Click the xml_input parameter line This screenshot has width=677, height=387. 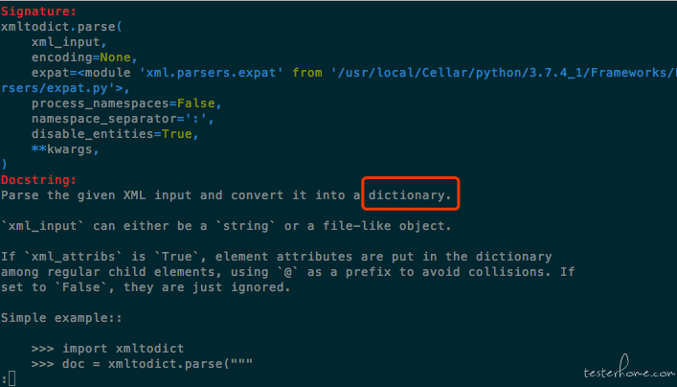tap(69, 42)
